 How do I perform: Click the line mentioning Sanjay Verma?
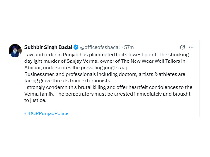point(105,61)
